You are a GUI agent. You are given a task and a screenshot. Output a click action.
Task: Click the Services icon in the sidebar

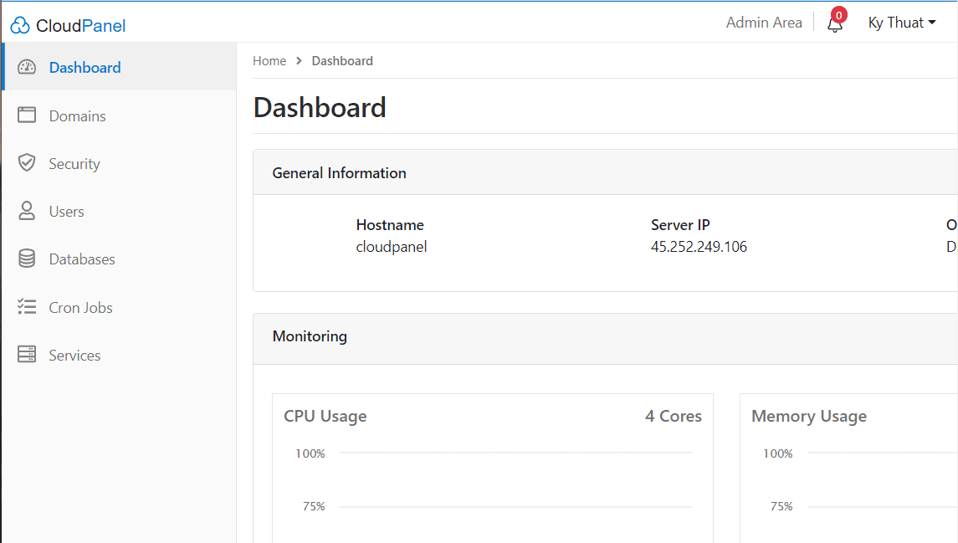point(27,354)
